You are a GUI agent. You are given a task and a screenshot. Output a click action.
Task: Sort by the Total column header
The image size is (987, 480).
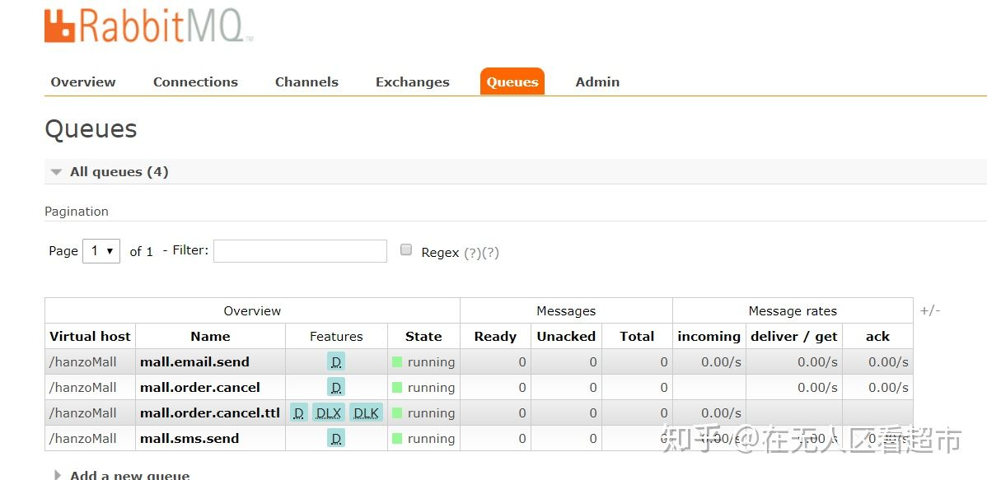tap(637, 337)
